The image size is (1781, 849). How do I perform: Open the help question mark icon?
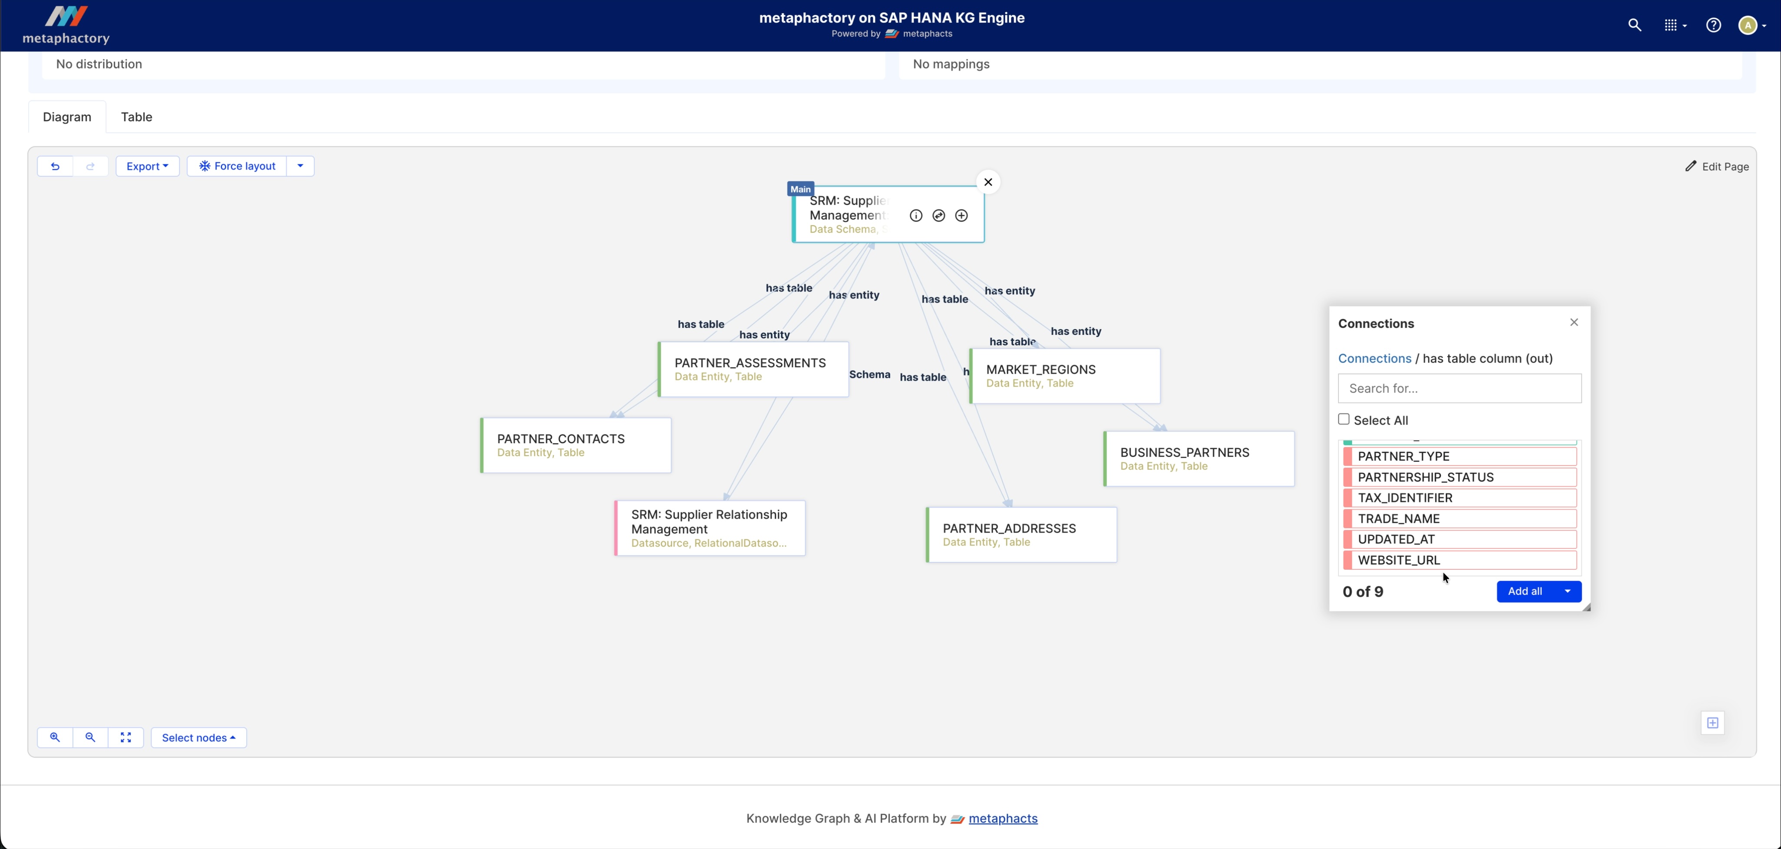click(x=1713, y=26)
